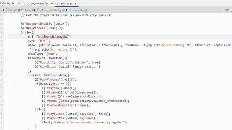Expand the chevron after htdocs breadcrumb
Viewport: 232px width, 130px height.
point(35,10)
